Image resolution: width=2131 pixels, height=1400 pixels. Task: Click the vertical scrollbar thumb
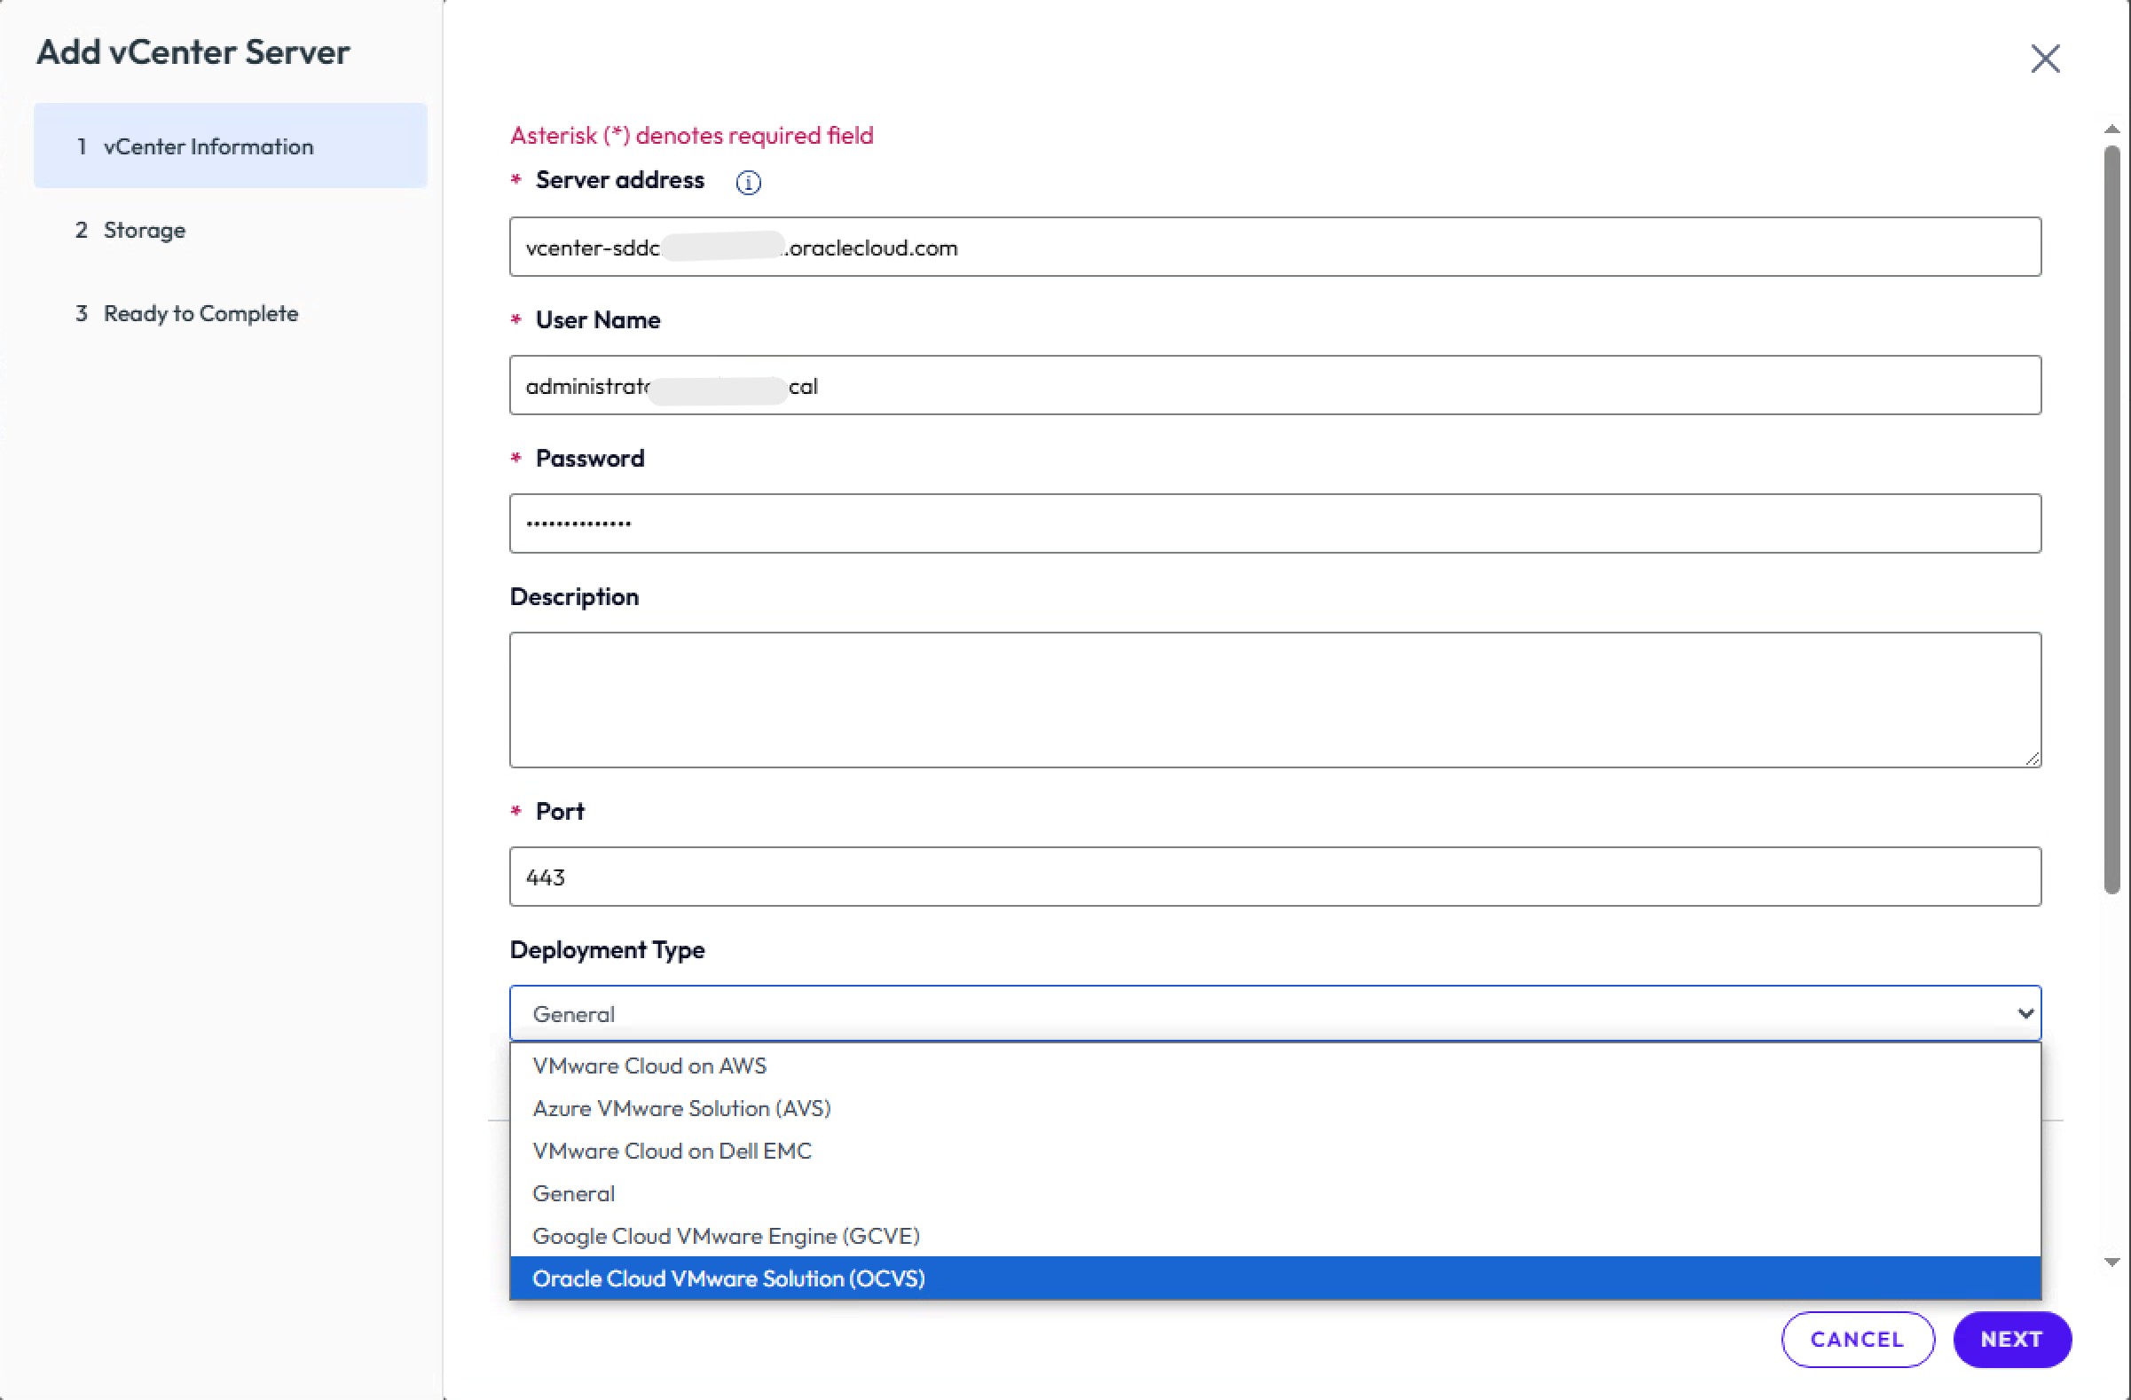tap(2111, 519)
